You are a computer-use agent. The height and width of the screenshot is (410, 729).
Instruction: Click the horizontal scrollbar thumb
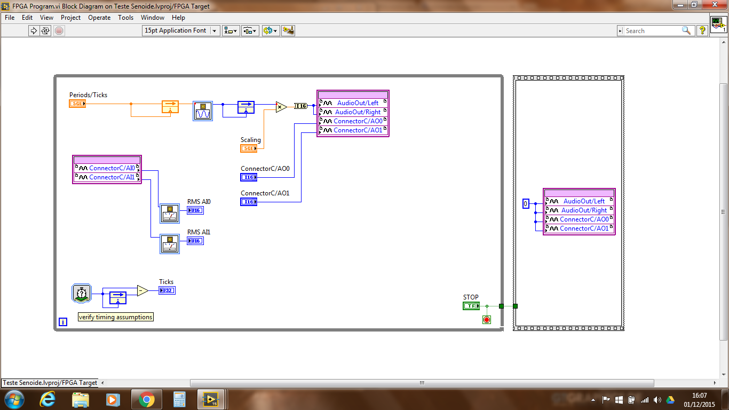pos(422,383)
